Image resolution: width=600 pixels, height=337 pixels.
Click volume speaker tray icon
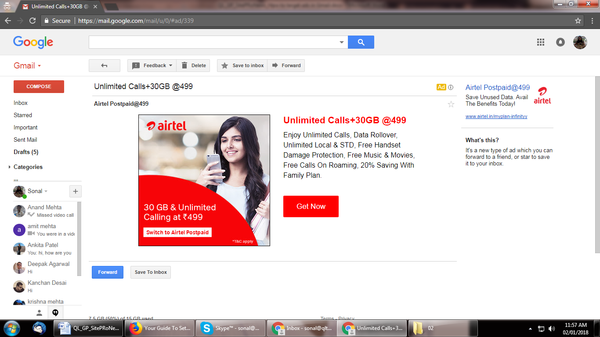coord(552,329)
